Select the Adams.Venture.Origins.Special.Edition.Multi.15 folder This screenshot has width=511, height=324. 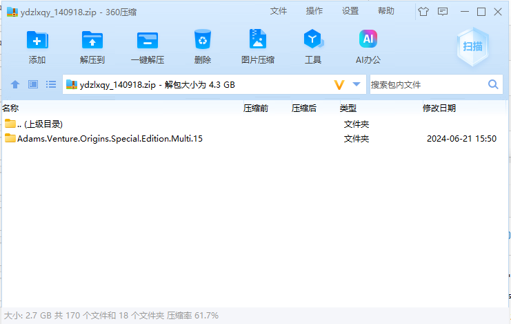coord(254,138)
